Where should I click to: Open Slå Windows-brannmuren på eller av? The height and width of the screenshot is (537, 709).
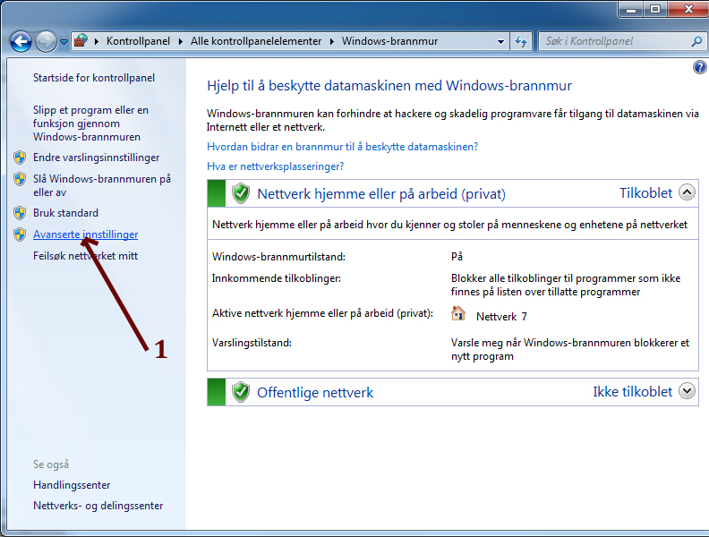click(102, 185)
